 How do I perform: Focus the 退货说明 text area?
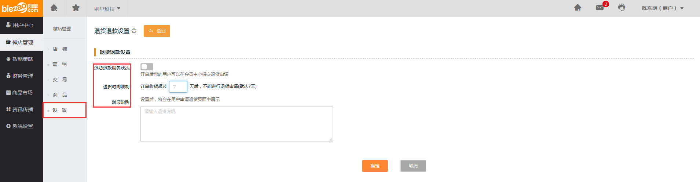237,124
